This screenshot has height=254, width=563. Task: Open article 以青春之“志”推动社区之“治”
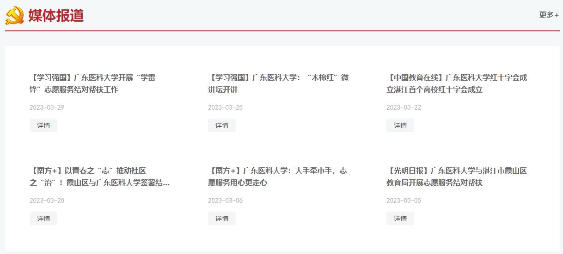coord(100,177)
